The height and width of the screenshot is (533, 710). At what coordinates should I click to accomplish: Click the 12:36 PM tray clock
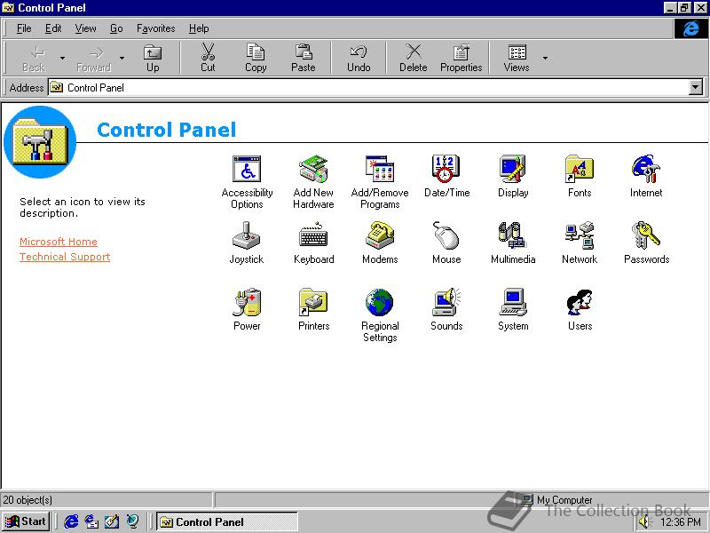680,522
